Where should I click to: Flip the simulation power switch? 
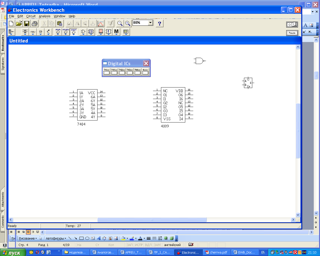click(292, 24)
